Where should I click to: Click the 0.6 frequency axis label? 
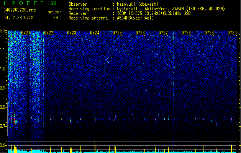3,145
